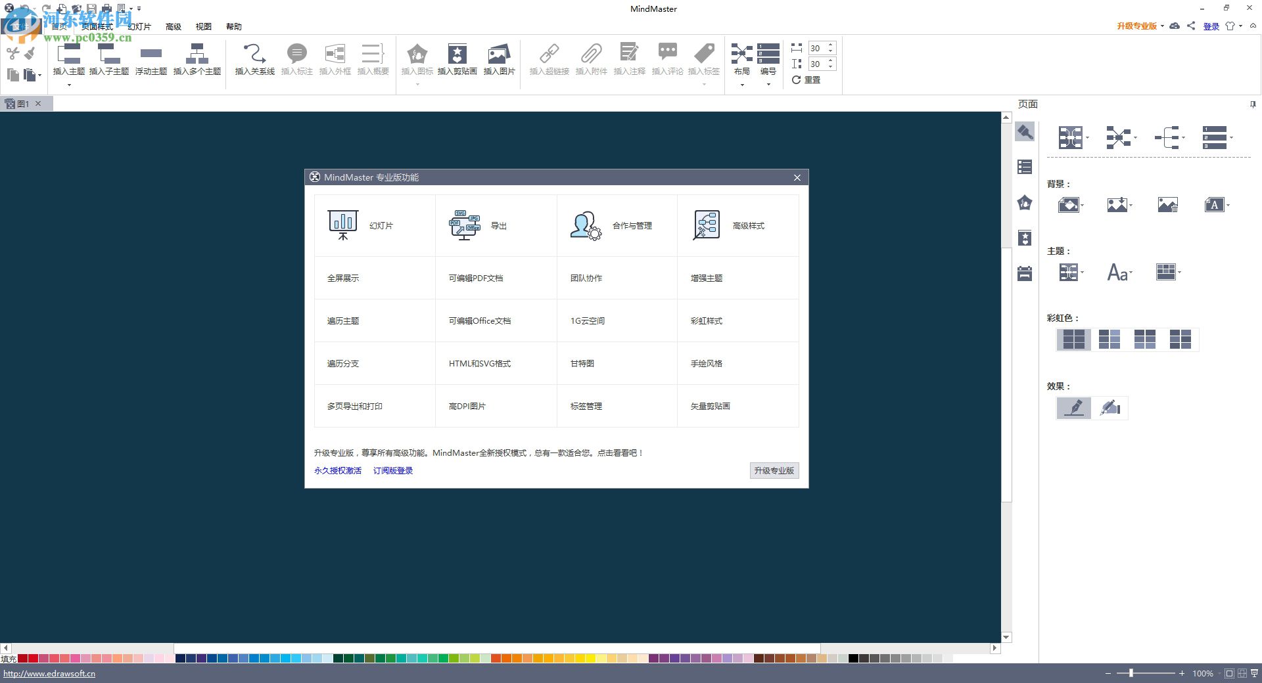This screenshot has height=683, width=1262.
Task: Click Insert Multiple Topics (插入多个主题) icon
Action: (197, 53)
